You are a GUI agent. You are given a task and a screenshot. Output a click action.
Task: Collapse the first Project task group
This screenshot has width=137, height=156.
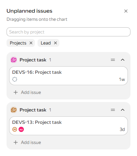point(123,60)
